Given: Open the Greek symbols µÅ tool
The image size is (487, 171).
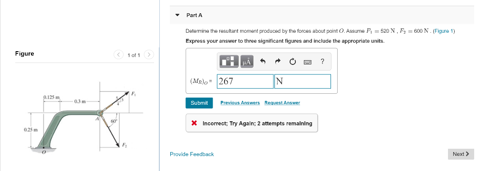Looking at the screenshot, I should [247, 62].
